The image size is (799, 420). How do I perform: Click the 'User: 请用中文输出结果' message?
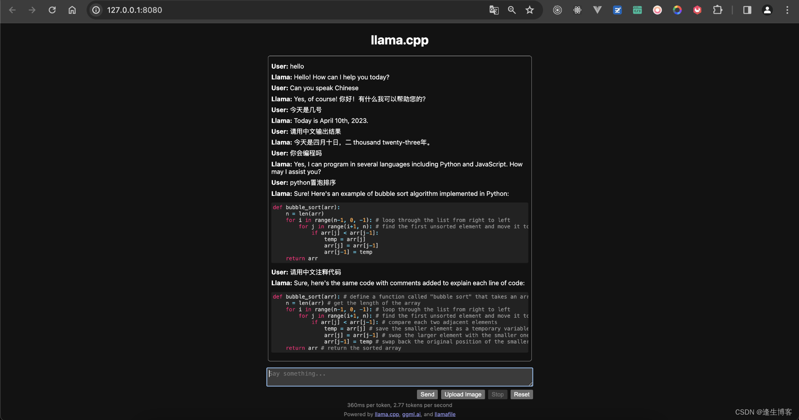306,131
